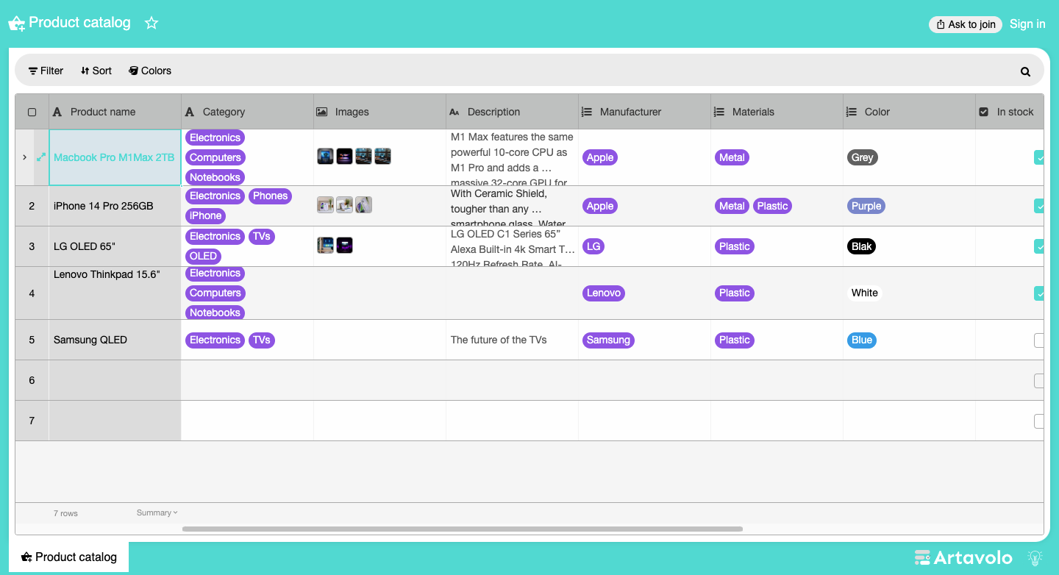Select the Samsung QLED name cell
This screenshot has width=1059, height=575.
click(115, 340)
